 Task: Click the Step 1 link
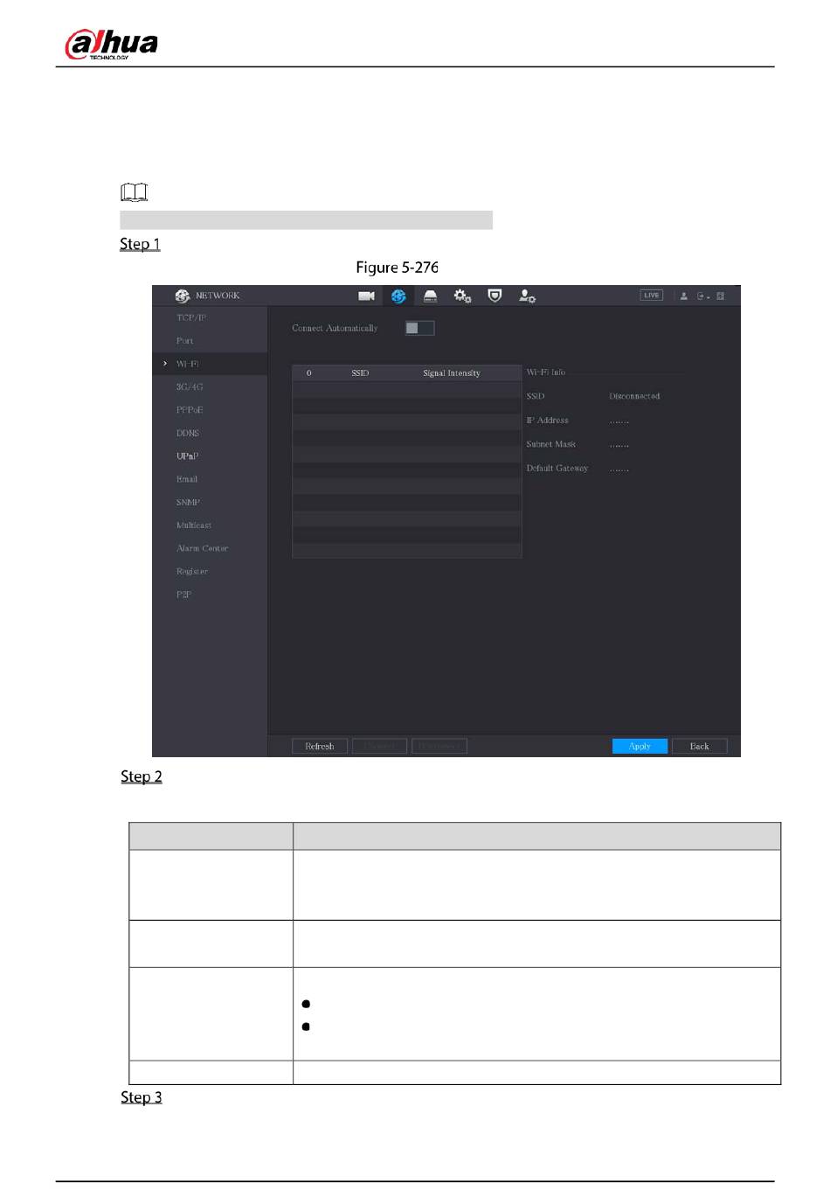pyautogui.click(x=140, y=244)
